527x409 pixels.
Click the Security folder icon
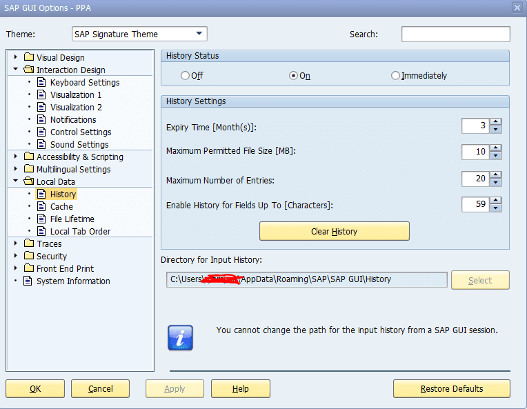pyautogui.click(x=29, y=256)
